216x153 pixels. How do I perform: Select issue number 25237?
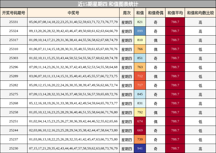click(x=14, y=139)
